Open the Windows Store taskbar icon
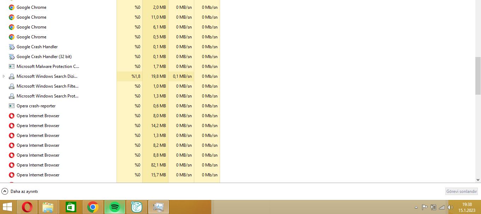The height and width of the screenshot is (214, 481). (71, 207)
